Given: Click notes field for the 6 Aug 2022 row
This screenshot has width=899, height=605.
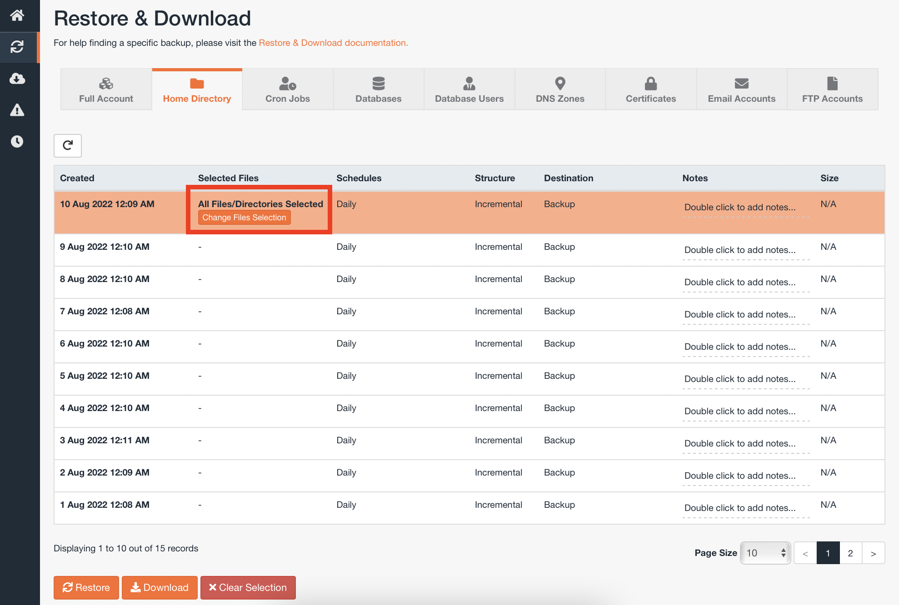Looking at the screenshot, I should point(746,347).
